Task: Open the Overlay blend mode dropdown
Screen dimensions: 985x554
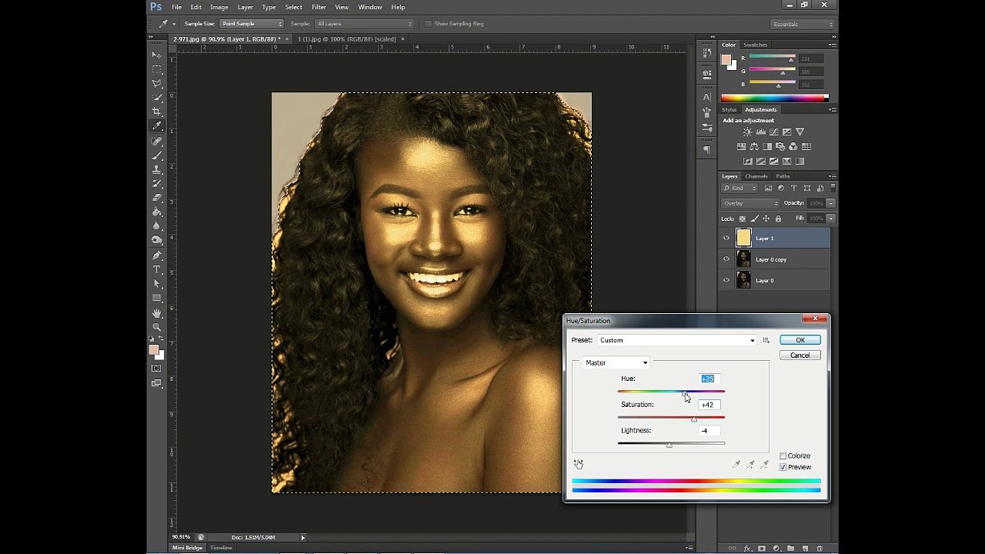Action: click(x=750, y=203)
